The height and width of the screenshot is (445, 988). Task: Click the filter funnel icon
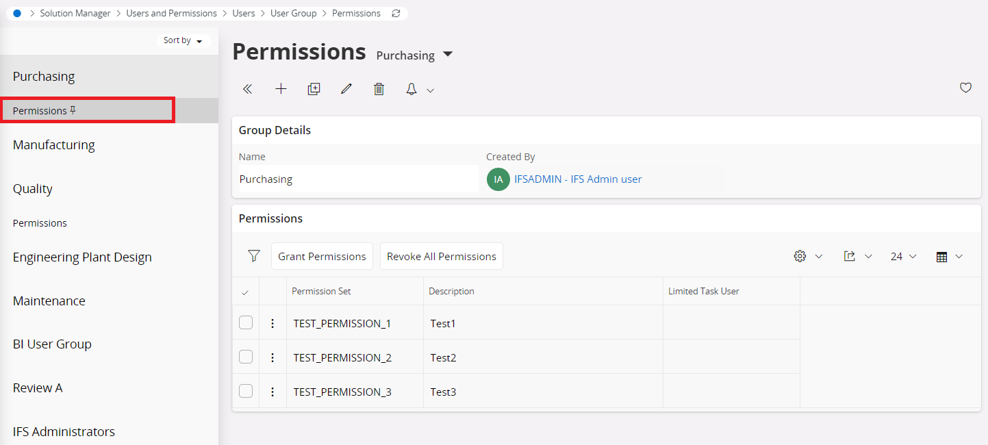(254, 256)
